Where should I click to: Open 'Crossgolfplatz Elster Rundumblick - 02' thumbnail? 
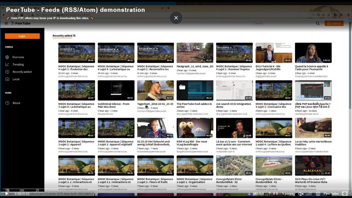[234, 165]
